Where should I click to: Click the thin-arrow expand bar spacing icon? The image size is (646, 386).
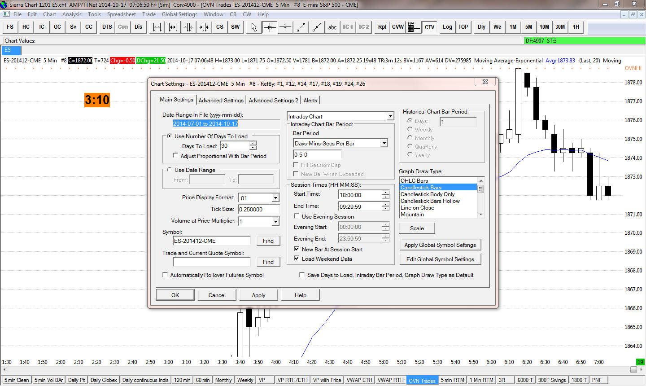click(x=157, y=27)
